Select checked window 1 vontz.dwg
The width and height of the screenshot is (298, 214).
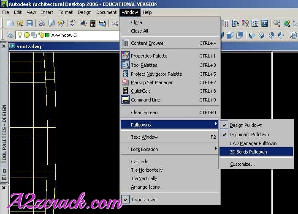point(170,200)
